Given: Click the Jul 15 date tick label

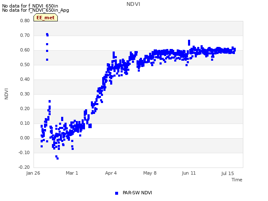Looking at the screenshot, I should click(227, 173).
